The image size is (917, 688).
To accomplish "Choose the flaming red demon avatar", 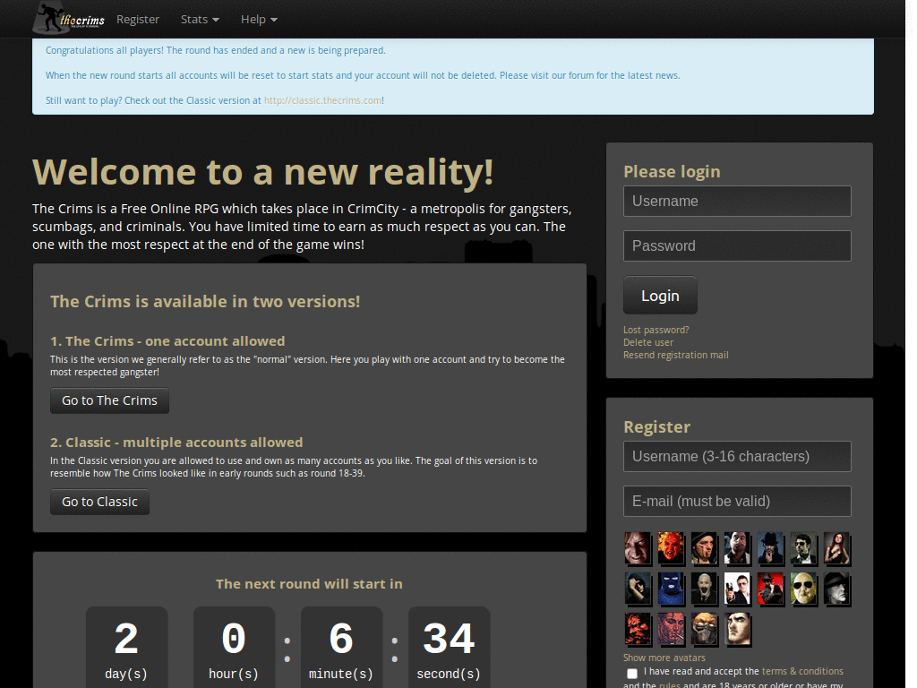I will [670, 548].
